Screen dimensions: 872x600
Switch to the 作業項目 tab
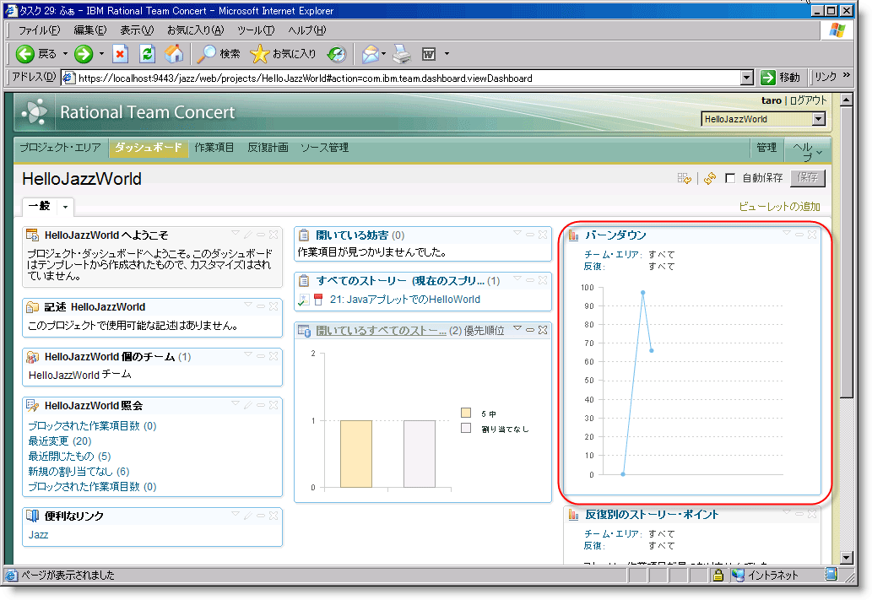click(x=214, y=148)
